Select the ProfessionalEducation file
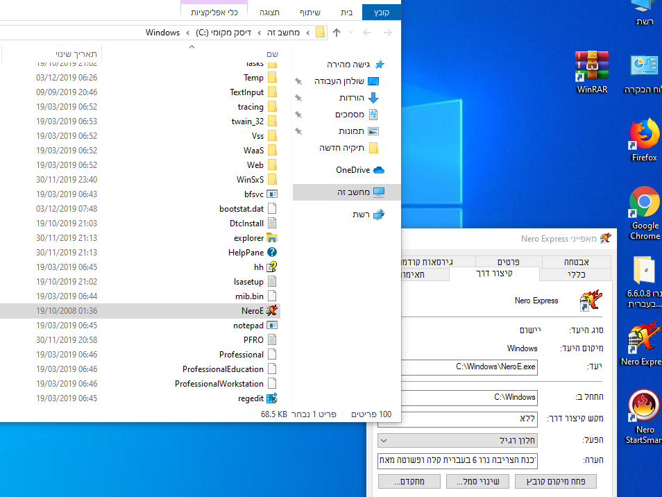662x497 pixels. [x=139, y=369]
